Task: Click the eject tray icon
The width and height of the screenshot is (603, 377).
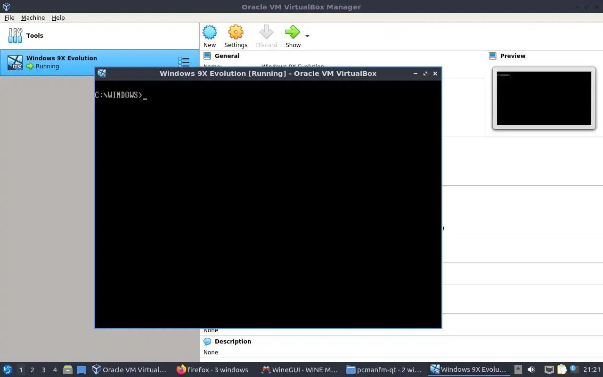Action: (518, 369)
